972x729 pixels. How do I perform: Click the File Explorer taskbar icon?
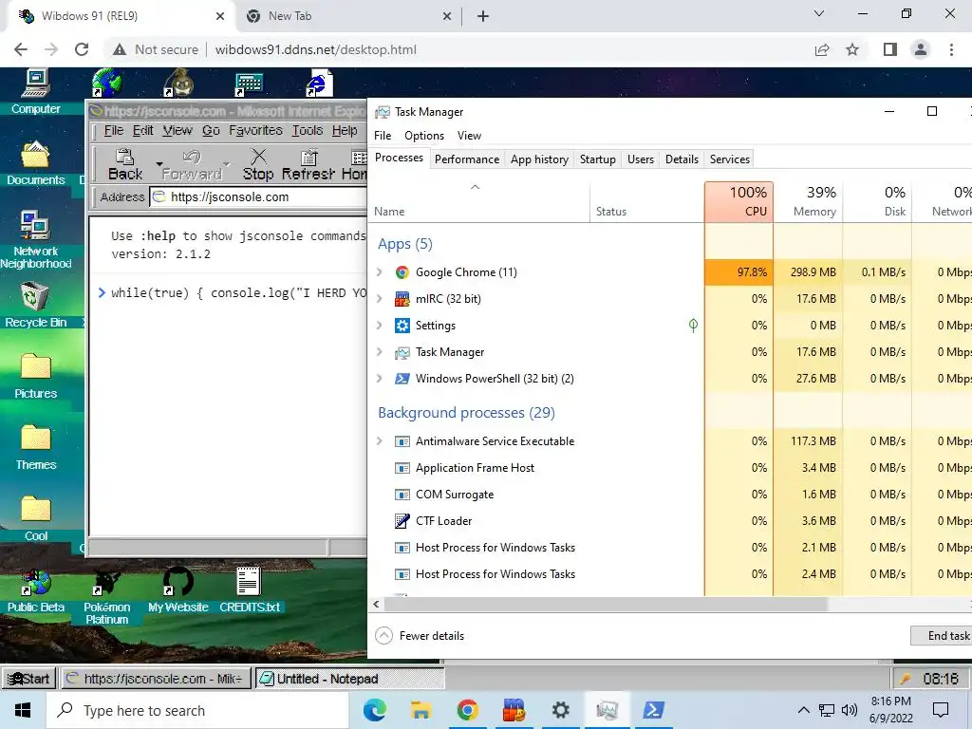421,710
